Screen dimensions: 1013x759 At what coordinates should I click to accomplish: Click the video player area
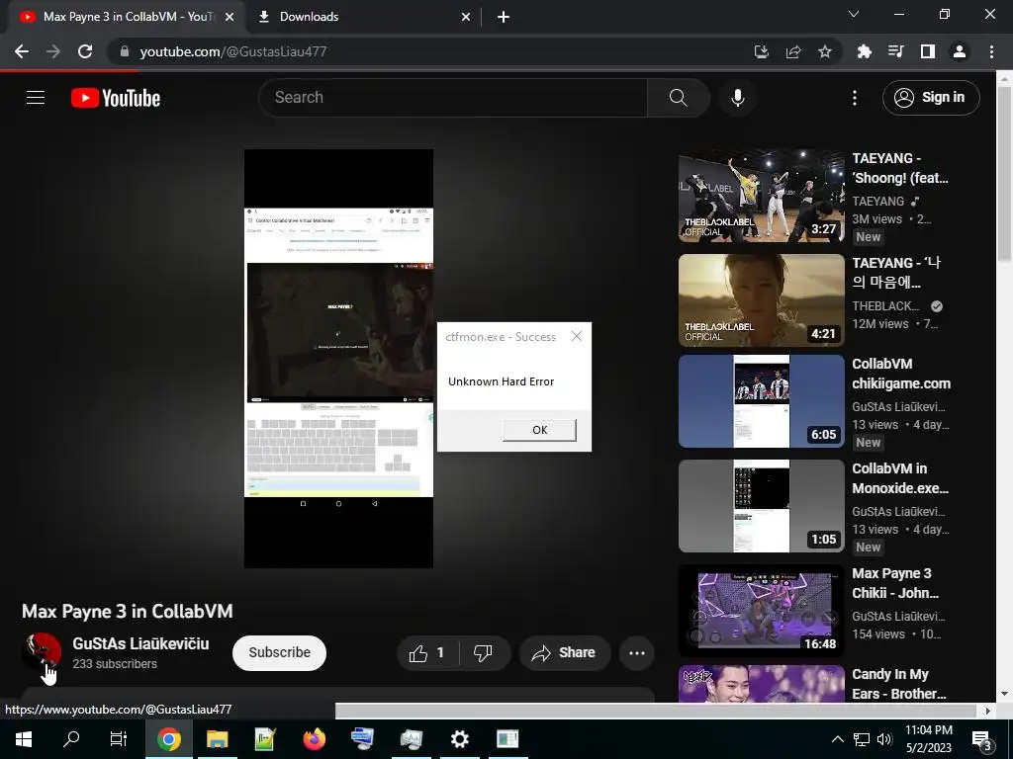(x=338, y=358)
